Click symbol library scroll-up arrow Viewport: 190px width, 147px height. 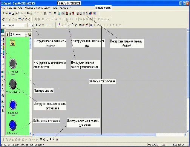30,39
